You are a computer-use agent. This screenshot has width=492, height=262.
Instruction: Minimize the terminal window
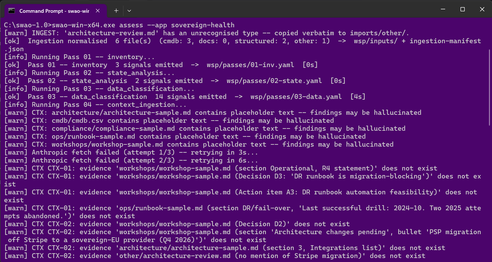tap(443, 9)
